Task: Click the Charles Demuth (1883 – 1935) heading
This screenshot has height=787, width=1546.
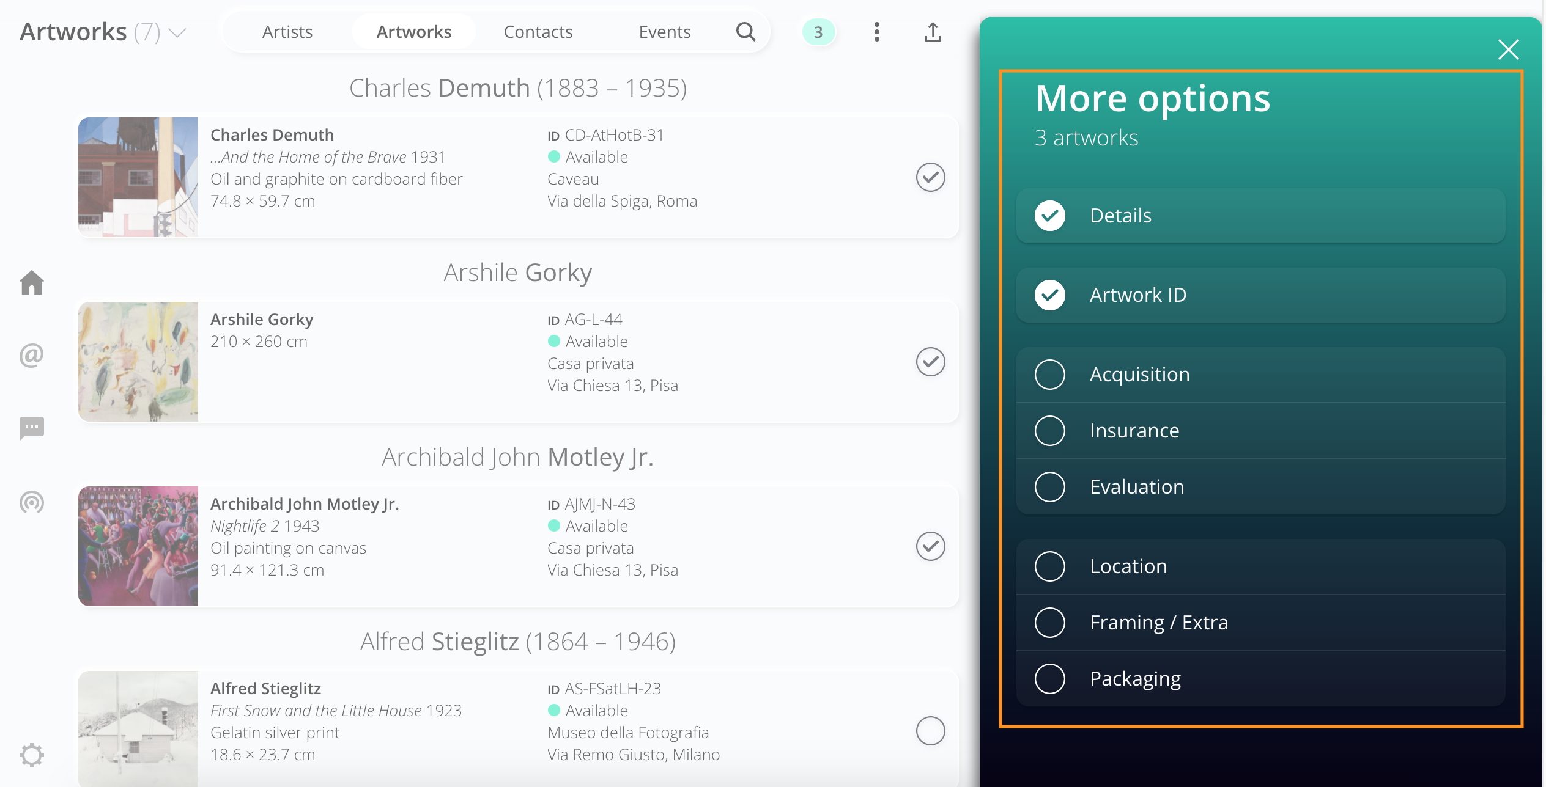Action: tap(518, 88)
